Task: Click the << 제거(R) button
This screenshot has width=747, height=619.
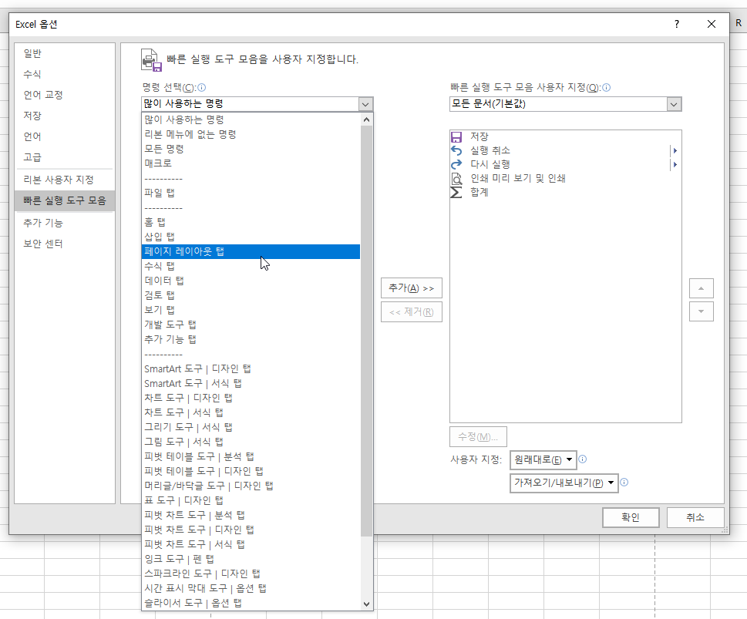Action: (412, 312)
